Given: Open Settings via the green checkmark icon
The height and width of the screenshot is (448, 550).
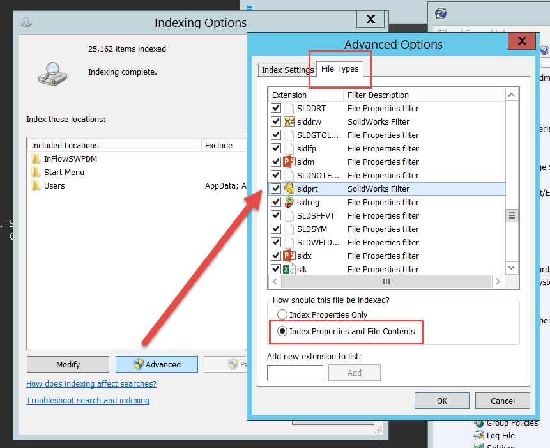Looking at the screenshot, I should tap(478, 446).
